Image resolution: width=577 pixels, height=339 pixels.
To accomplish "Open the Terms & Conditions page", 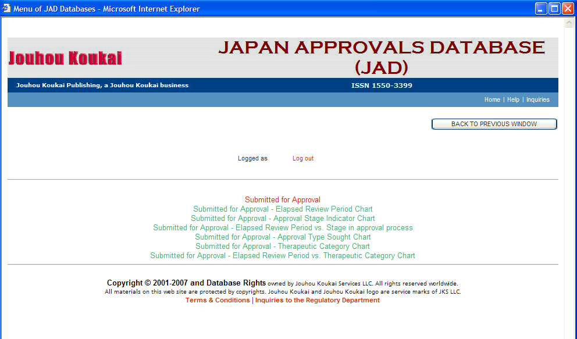I will [x=217, y=300].
